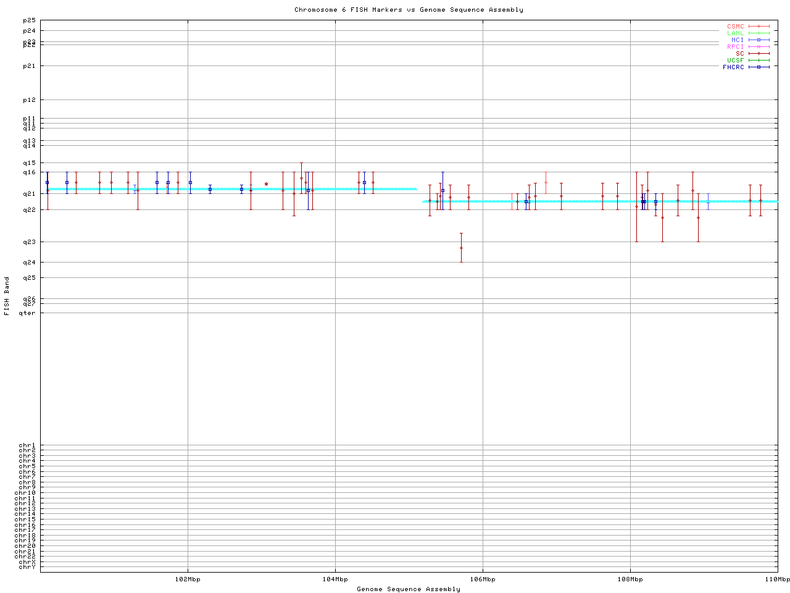Select the FHCRC square legend marker
This screenshot has height=593, width=790.
759,67
